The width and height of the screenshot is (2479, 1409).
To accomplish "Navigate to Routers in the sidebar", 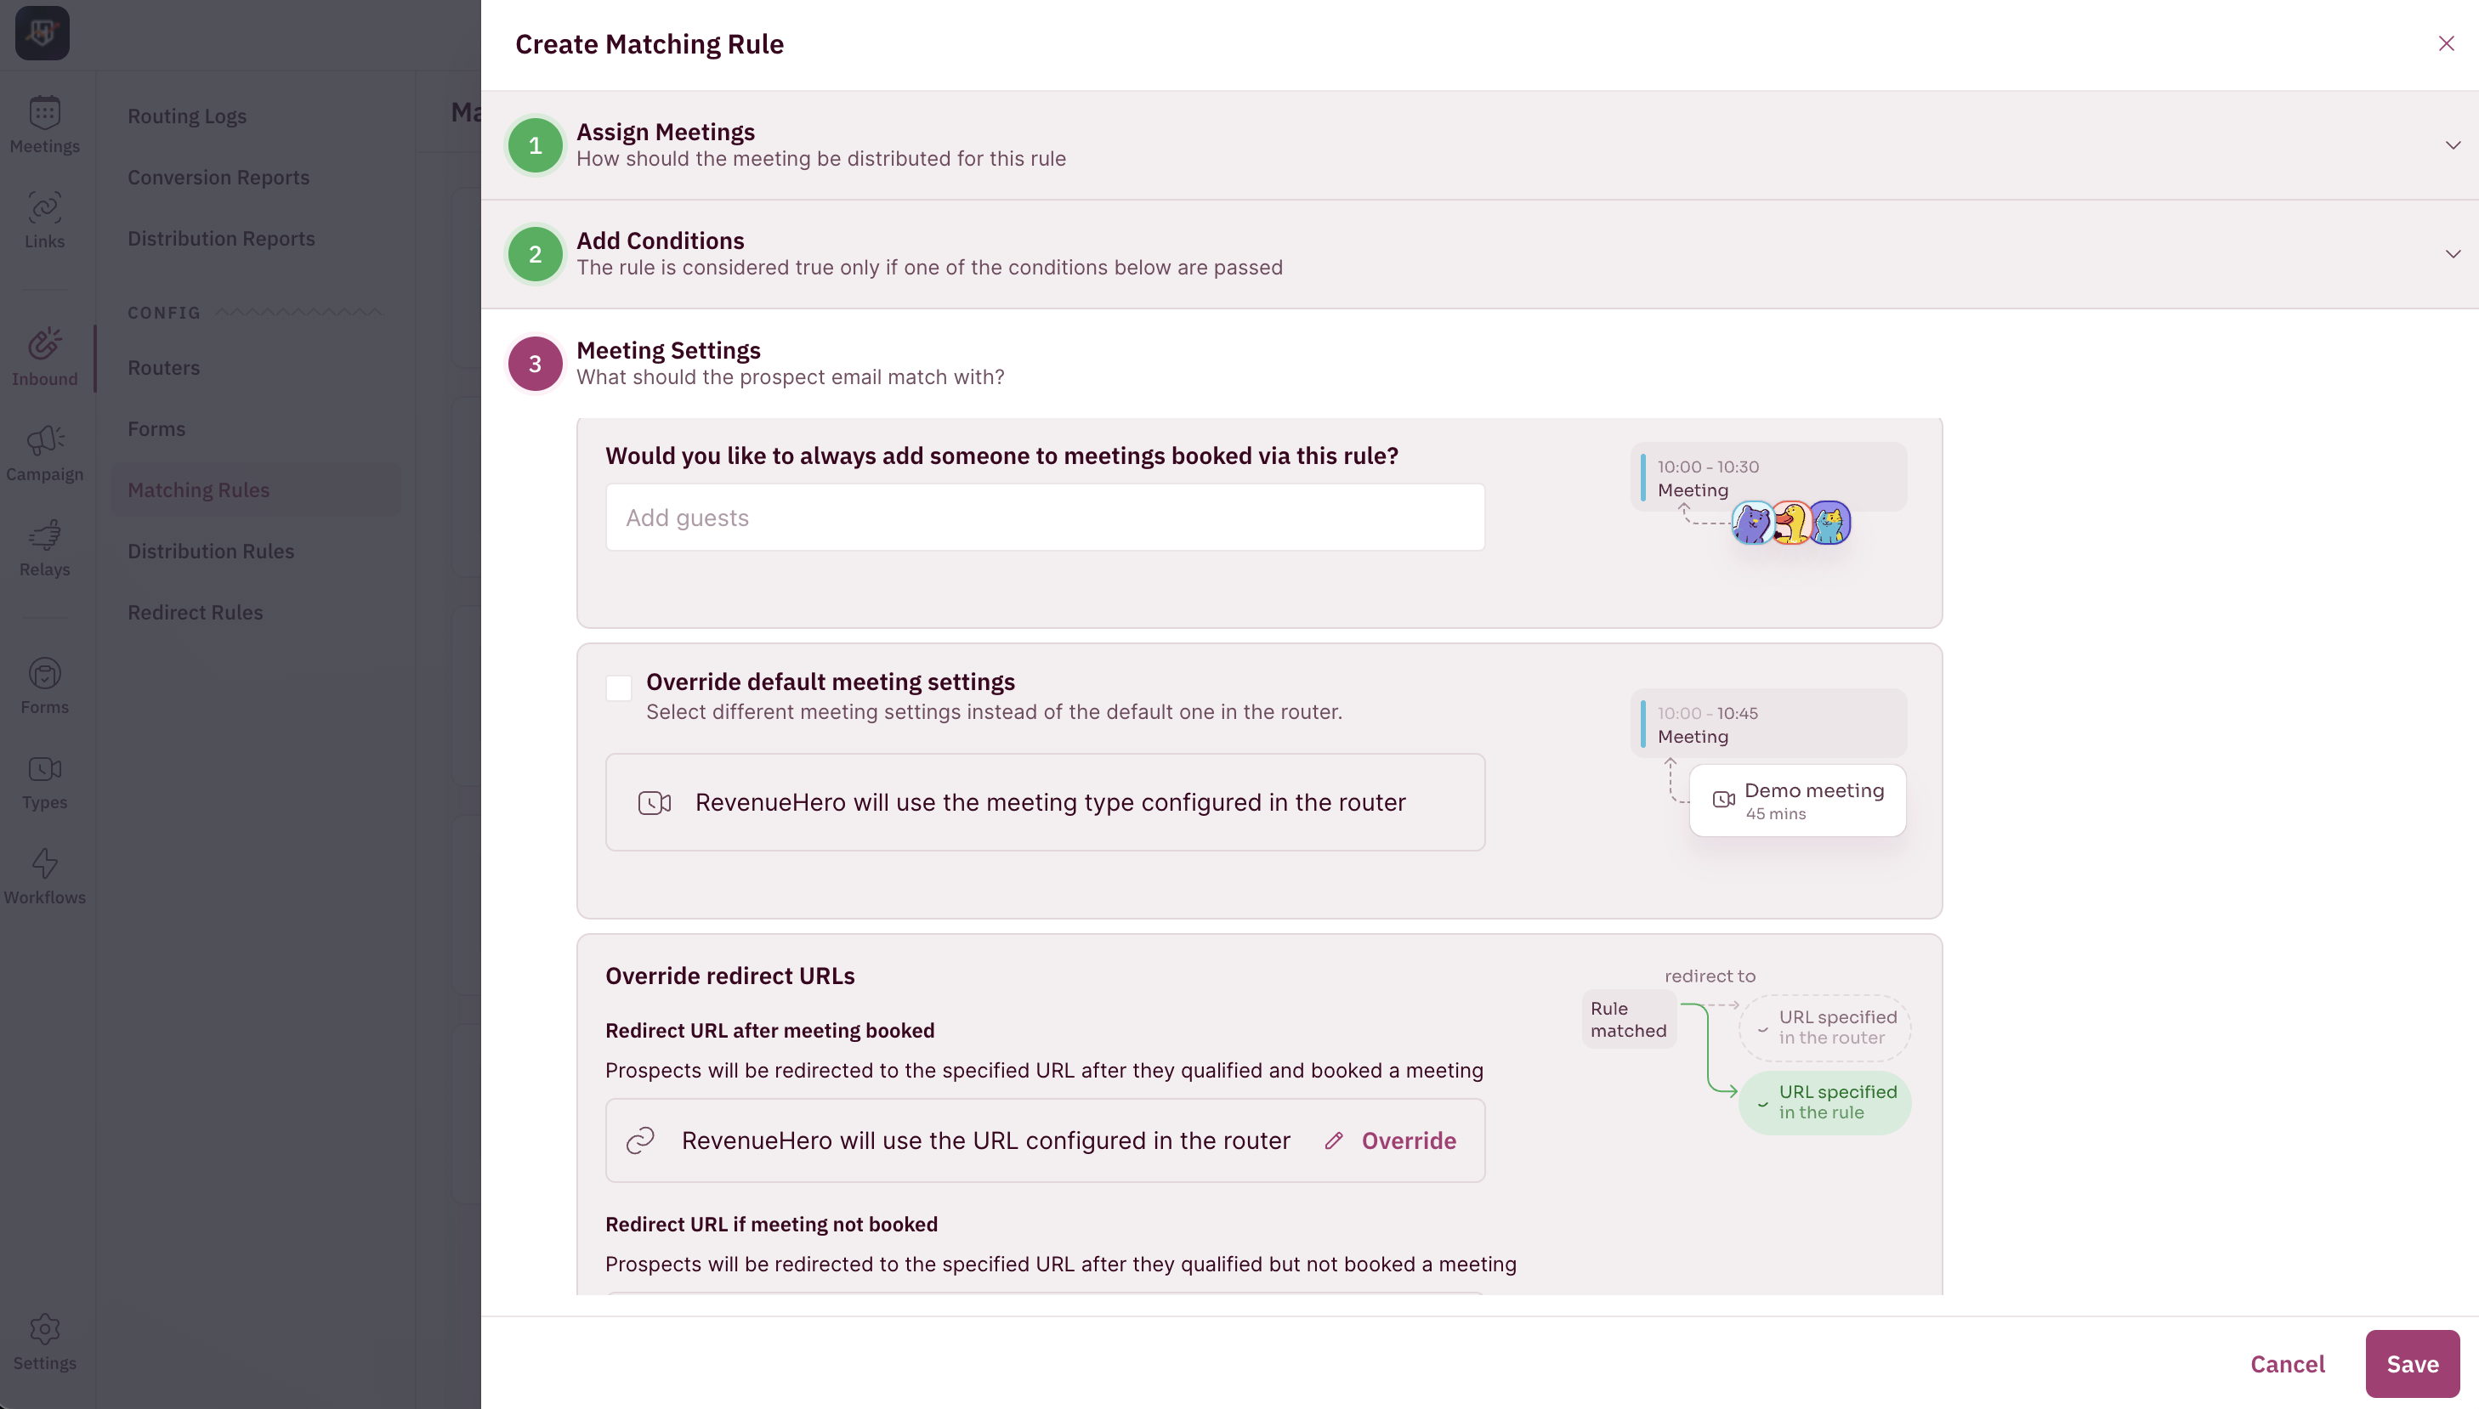I will coord(163,367).
